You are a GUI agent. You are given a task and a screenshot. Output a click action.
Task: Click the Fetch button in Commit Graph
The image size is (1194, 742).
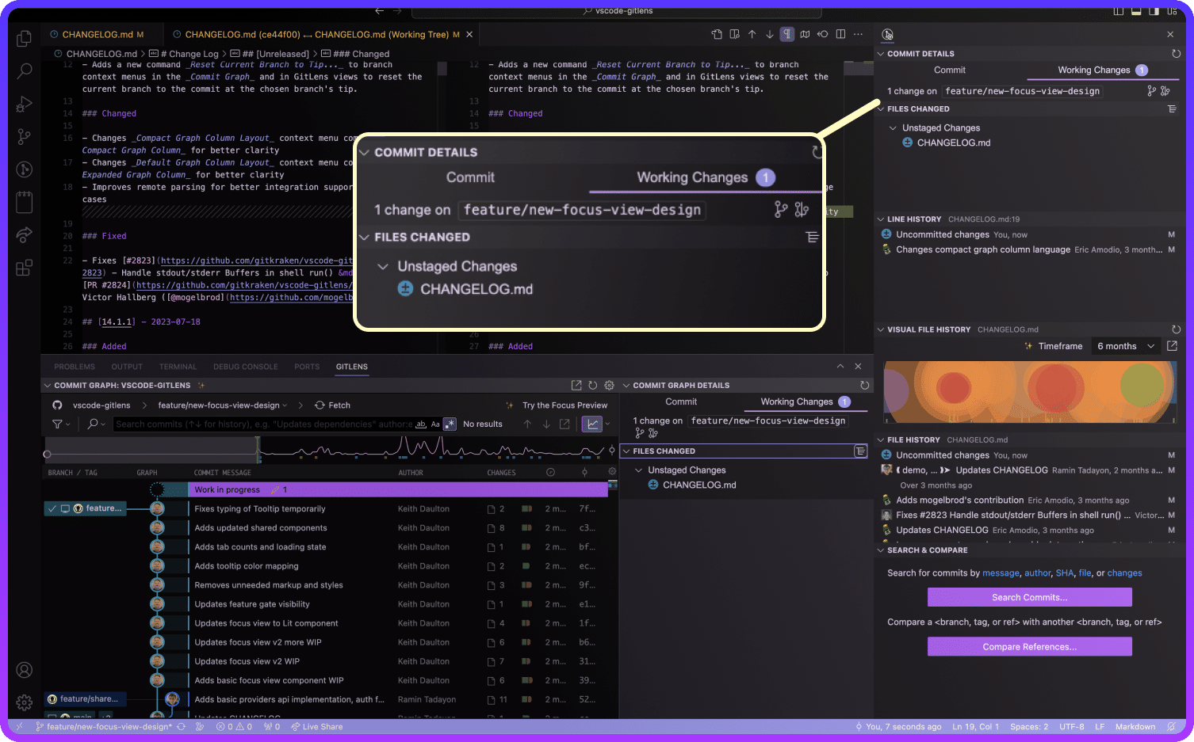tap(333, 405)
